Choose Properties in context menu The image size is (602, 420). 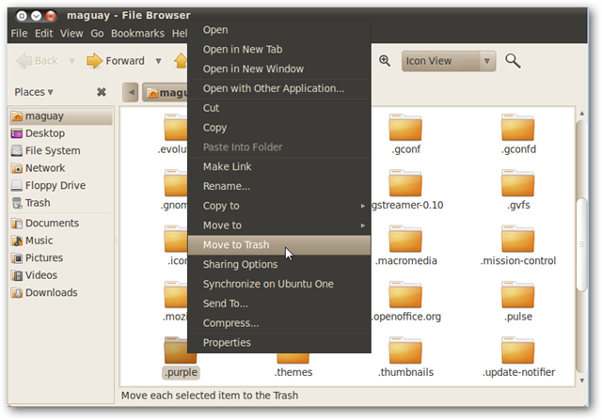[279, 343]
